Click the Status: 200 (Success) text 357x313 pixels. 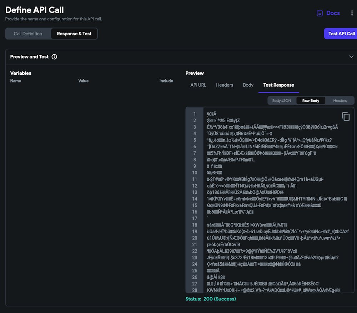[x=211, y=299]
